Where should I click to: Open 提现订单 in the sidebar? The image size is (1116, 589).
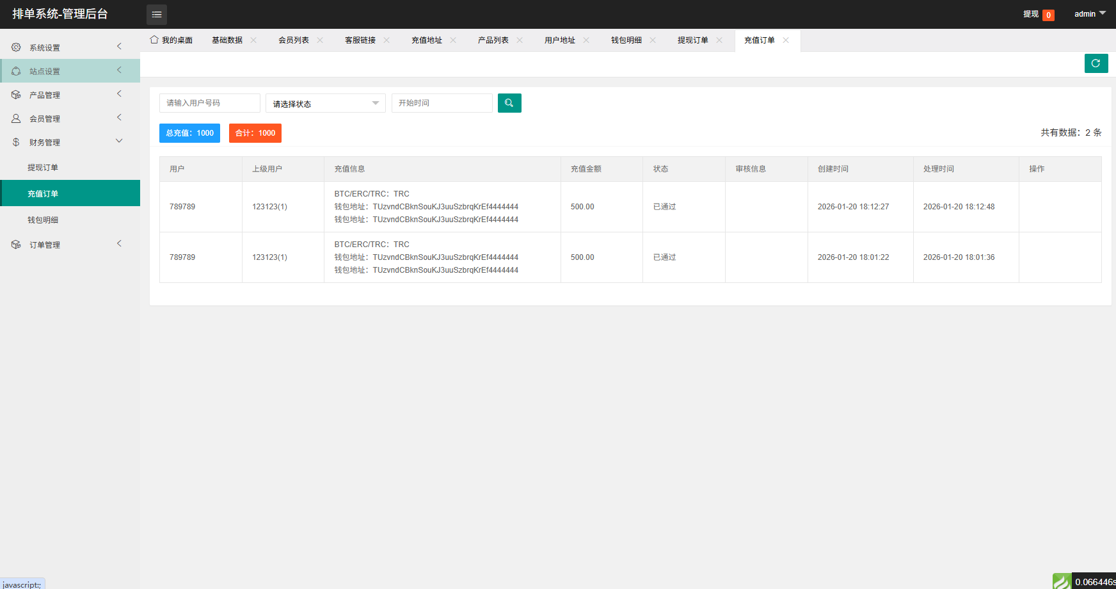43,168
